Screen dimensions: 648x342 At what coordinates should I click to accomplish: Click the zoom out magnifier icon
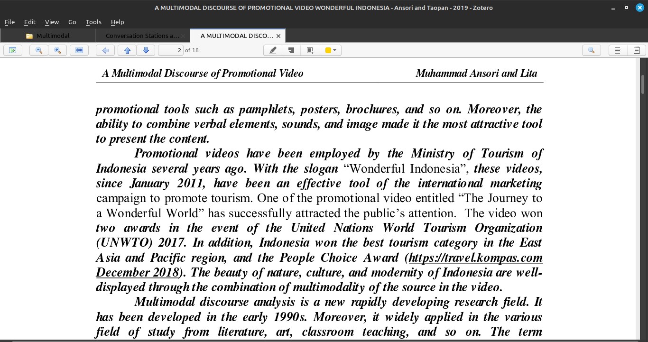pos(39,50)
